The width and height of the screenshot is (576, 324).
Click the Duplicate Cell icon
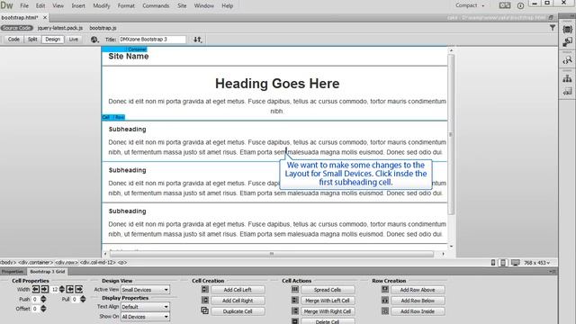(205, 310)
